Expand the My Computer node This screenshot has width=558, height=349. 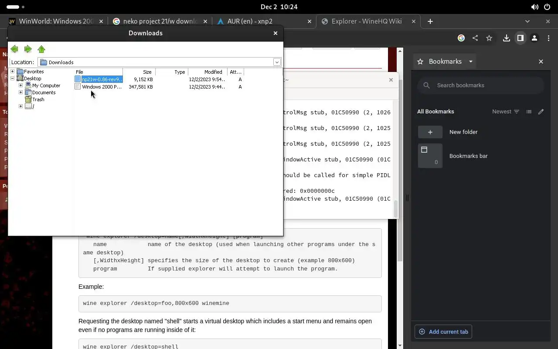pyautogui.click(x=20, y=86)
